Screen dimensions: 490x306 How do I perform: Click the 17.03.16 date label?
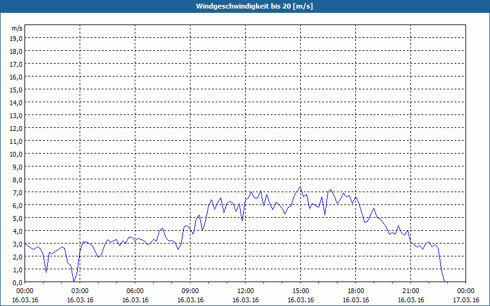(466, 300)
